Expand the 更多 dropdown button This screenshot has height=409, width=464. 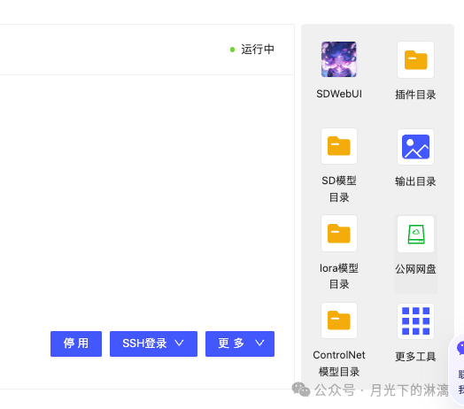point(240,343)
